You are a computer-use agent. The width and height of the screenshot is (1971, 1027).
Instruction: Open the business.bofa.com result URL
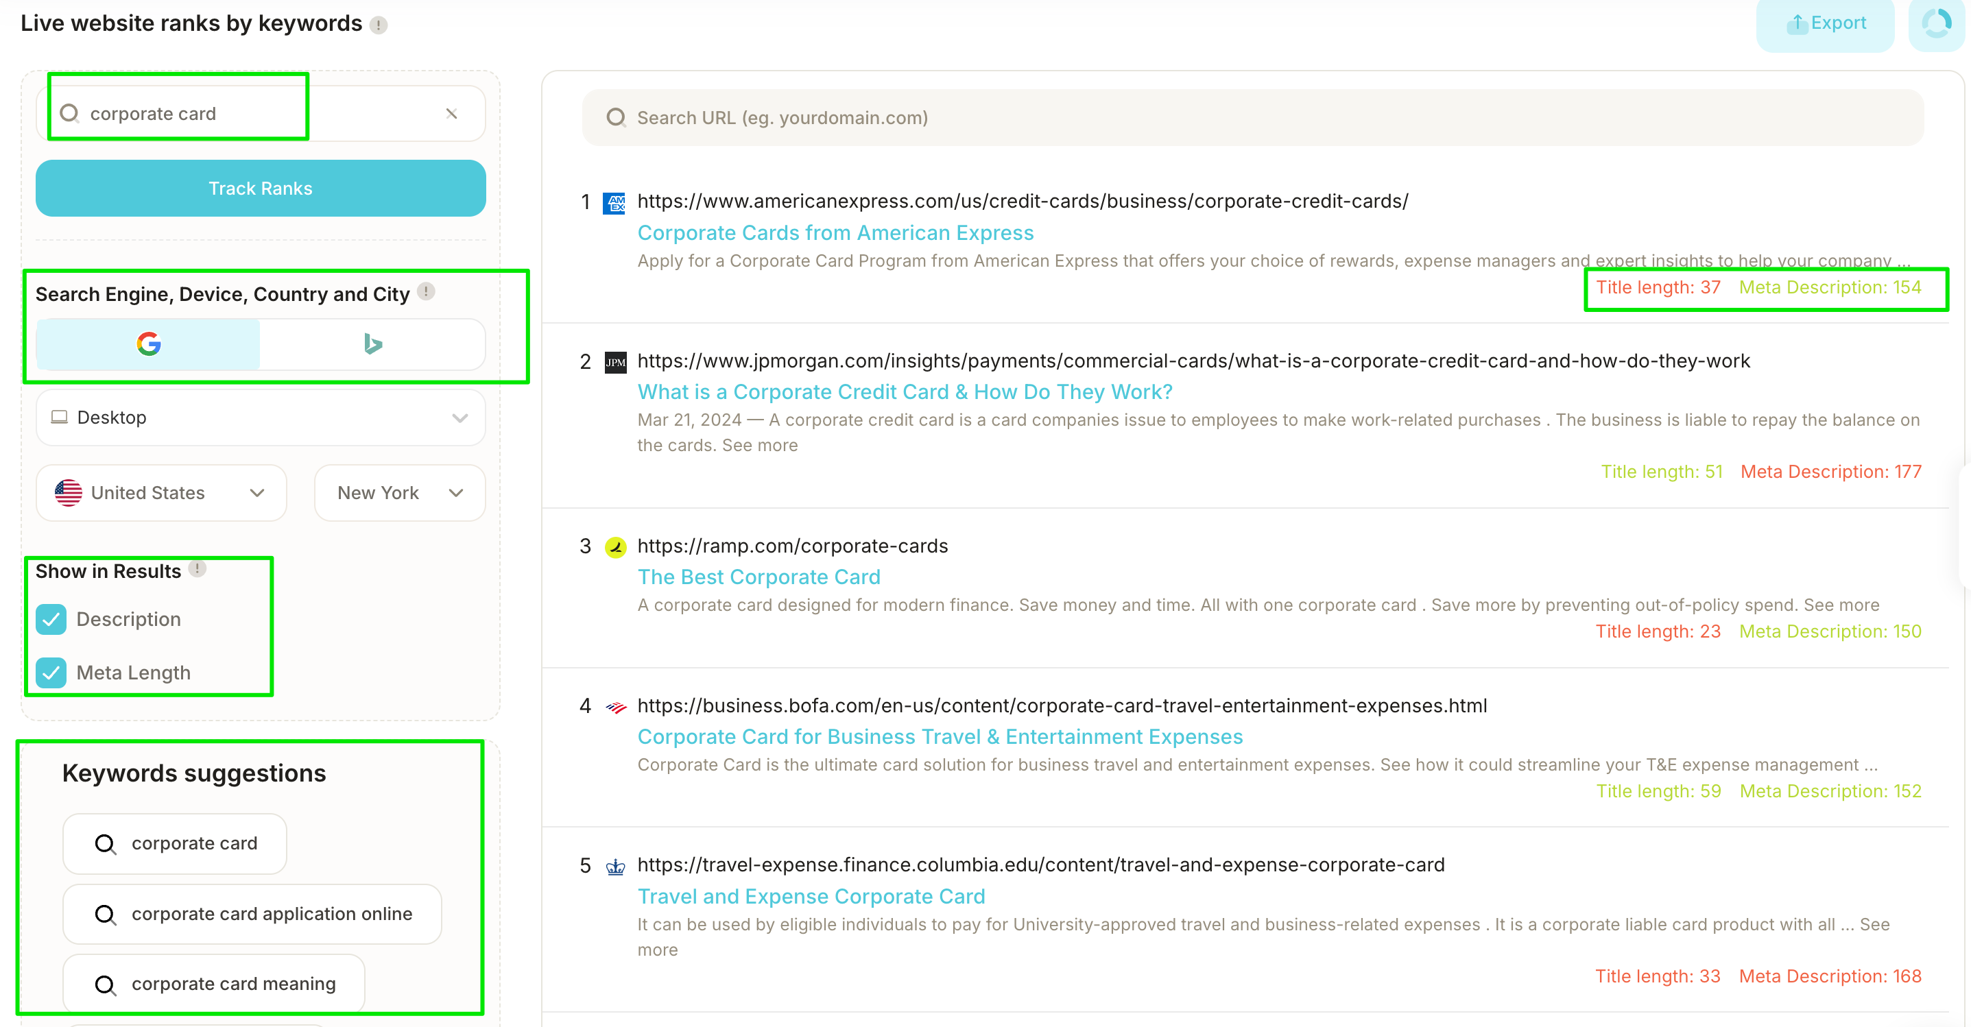coord(1062,706)
